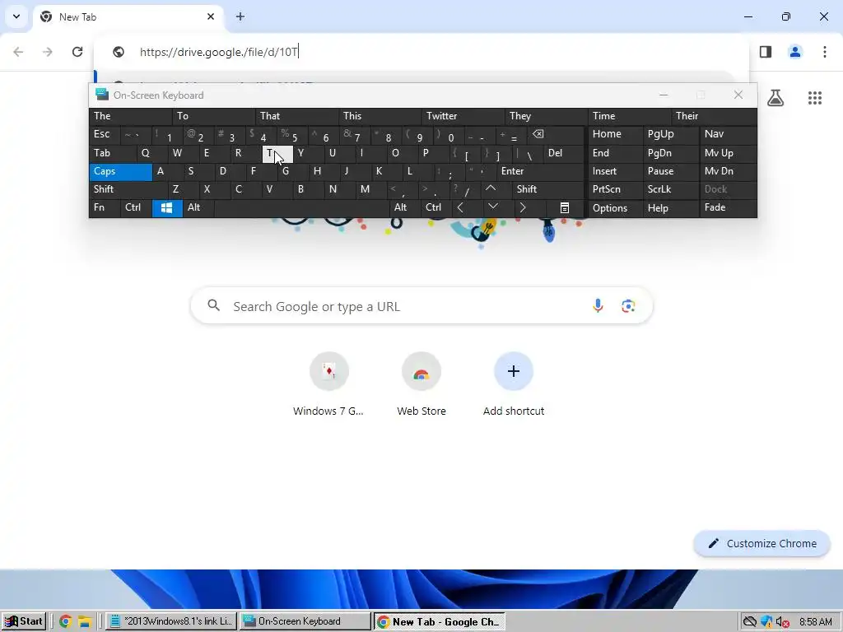This screenshot has width=843, height=632.
Task: Click the Mv Up key
Action: [x=728, y=153]
